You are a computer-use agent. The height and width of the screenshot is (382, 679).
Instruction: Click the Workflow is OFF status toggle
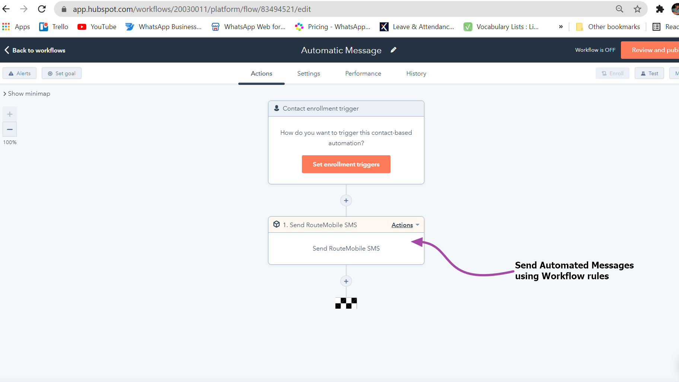click(595, 50)
